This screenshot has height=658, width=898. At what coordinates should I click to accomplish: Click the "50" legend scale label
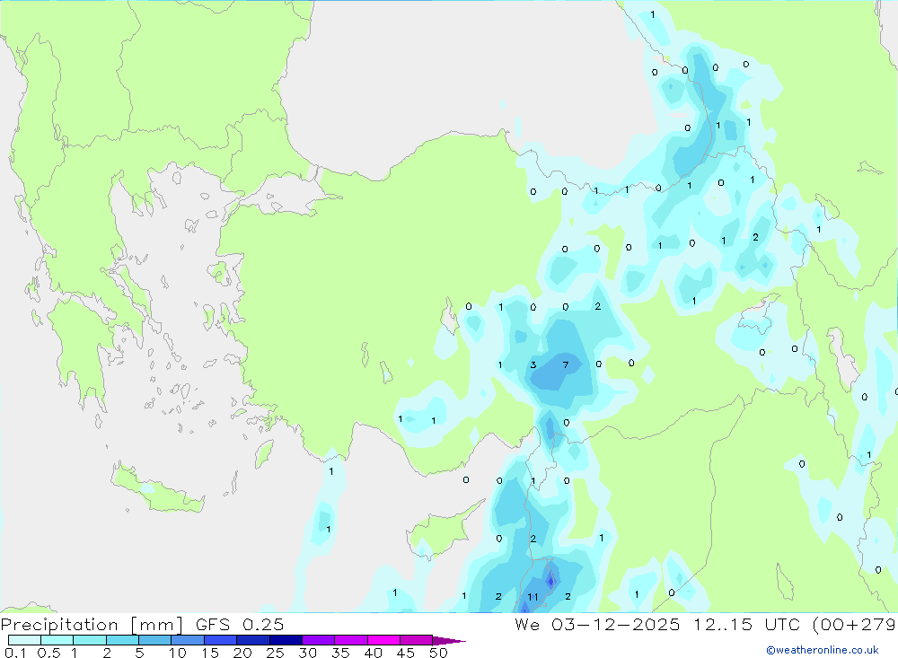pos(439,653)
